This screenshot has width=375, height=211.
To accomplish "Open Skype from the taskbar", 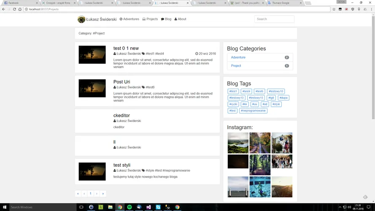I will (158, 207).
